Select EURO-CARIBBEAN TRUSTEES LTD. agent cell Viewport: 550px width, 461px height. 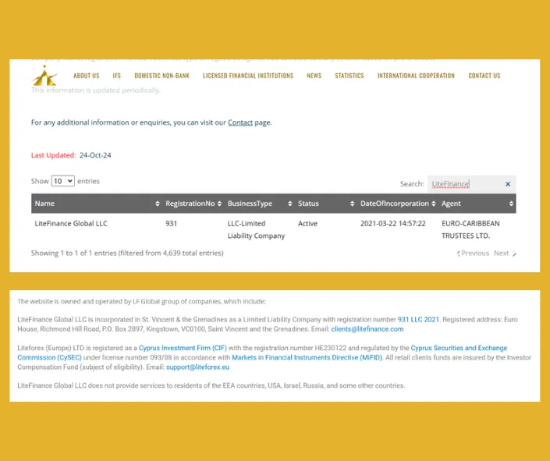point(470,229)
